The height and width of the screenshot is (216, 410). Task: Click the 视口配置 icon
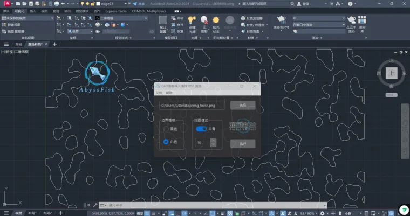162,20
